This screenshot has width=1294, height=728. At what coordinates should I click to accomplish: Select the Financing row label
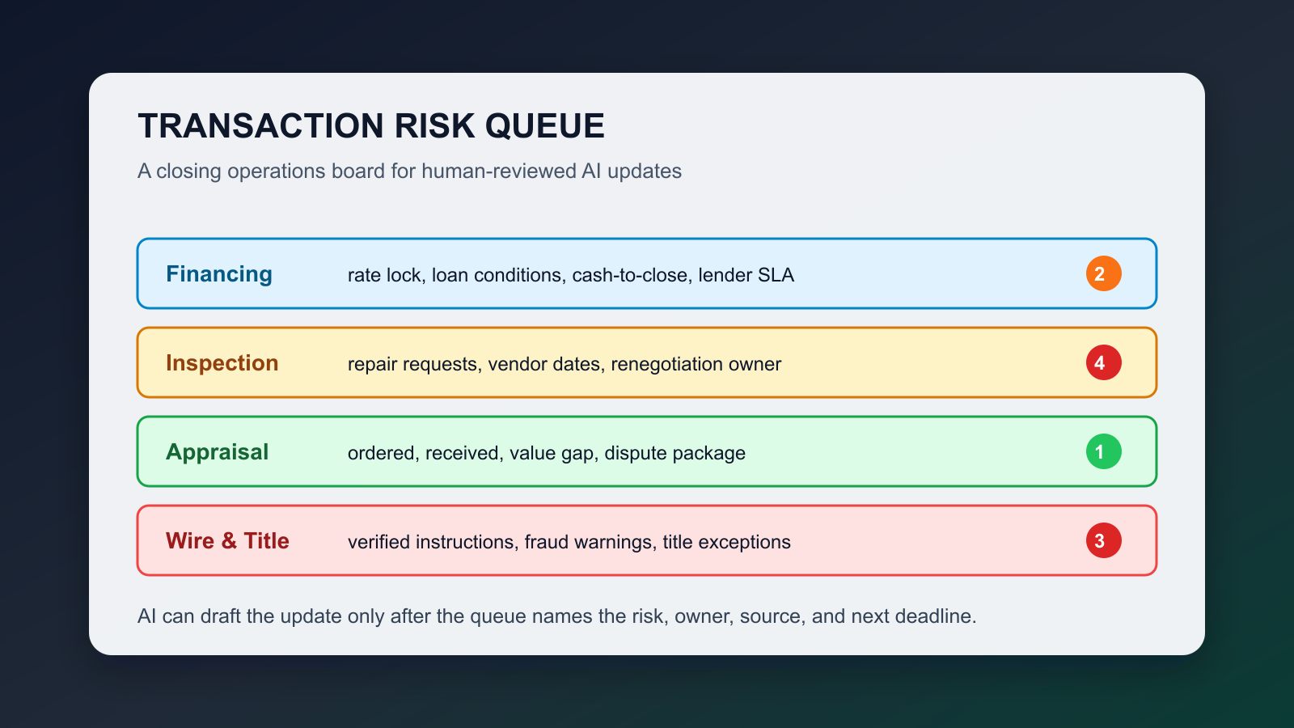[x=219, y=274]
